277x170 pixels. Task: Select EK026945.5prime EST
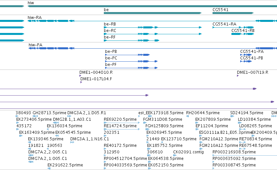[x=148, y=136]
